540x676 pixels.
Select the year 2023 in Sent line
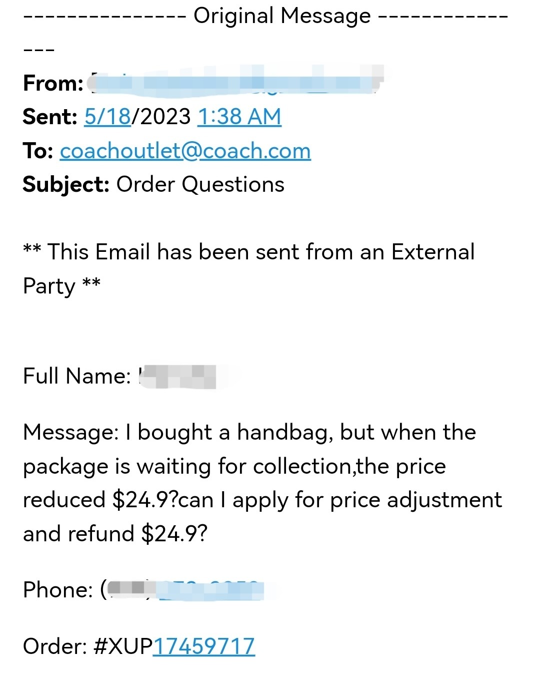[164, 117]
